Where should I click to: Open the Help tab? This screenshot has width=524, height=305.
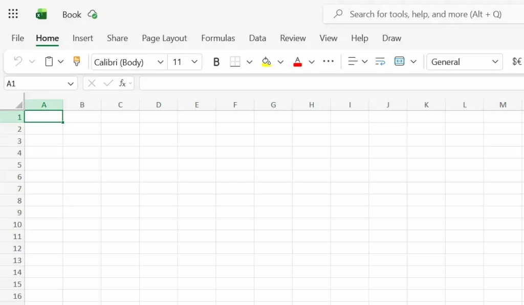[x=360, y=38]
